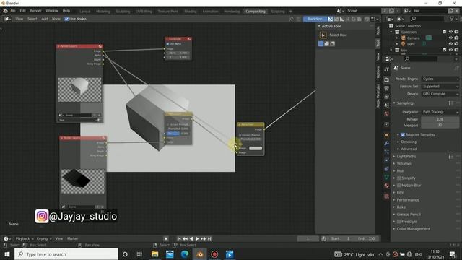The height and width of the screenshot is (260, 462).
Task: Open Microsoft Edge from the taskbar
Action: click(x=185, y=254)
